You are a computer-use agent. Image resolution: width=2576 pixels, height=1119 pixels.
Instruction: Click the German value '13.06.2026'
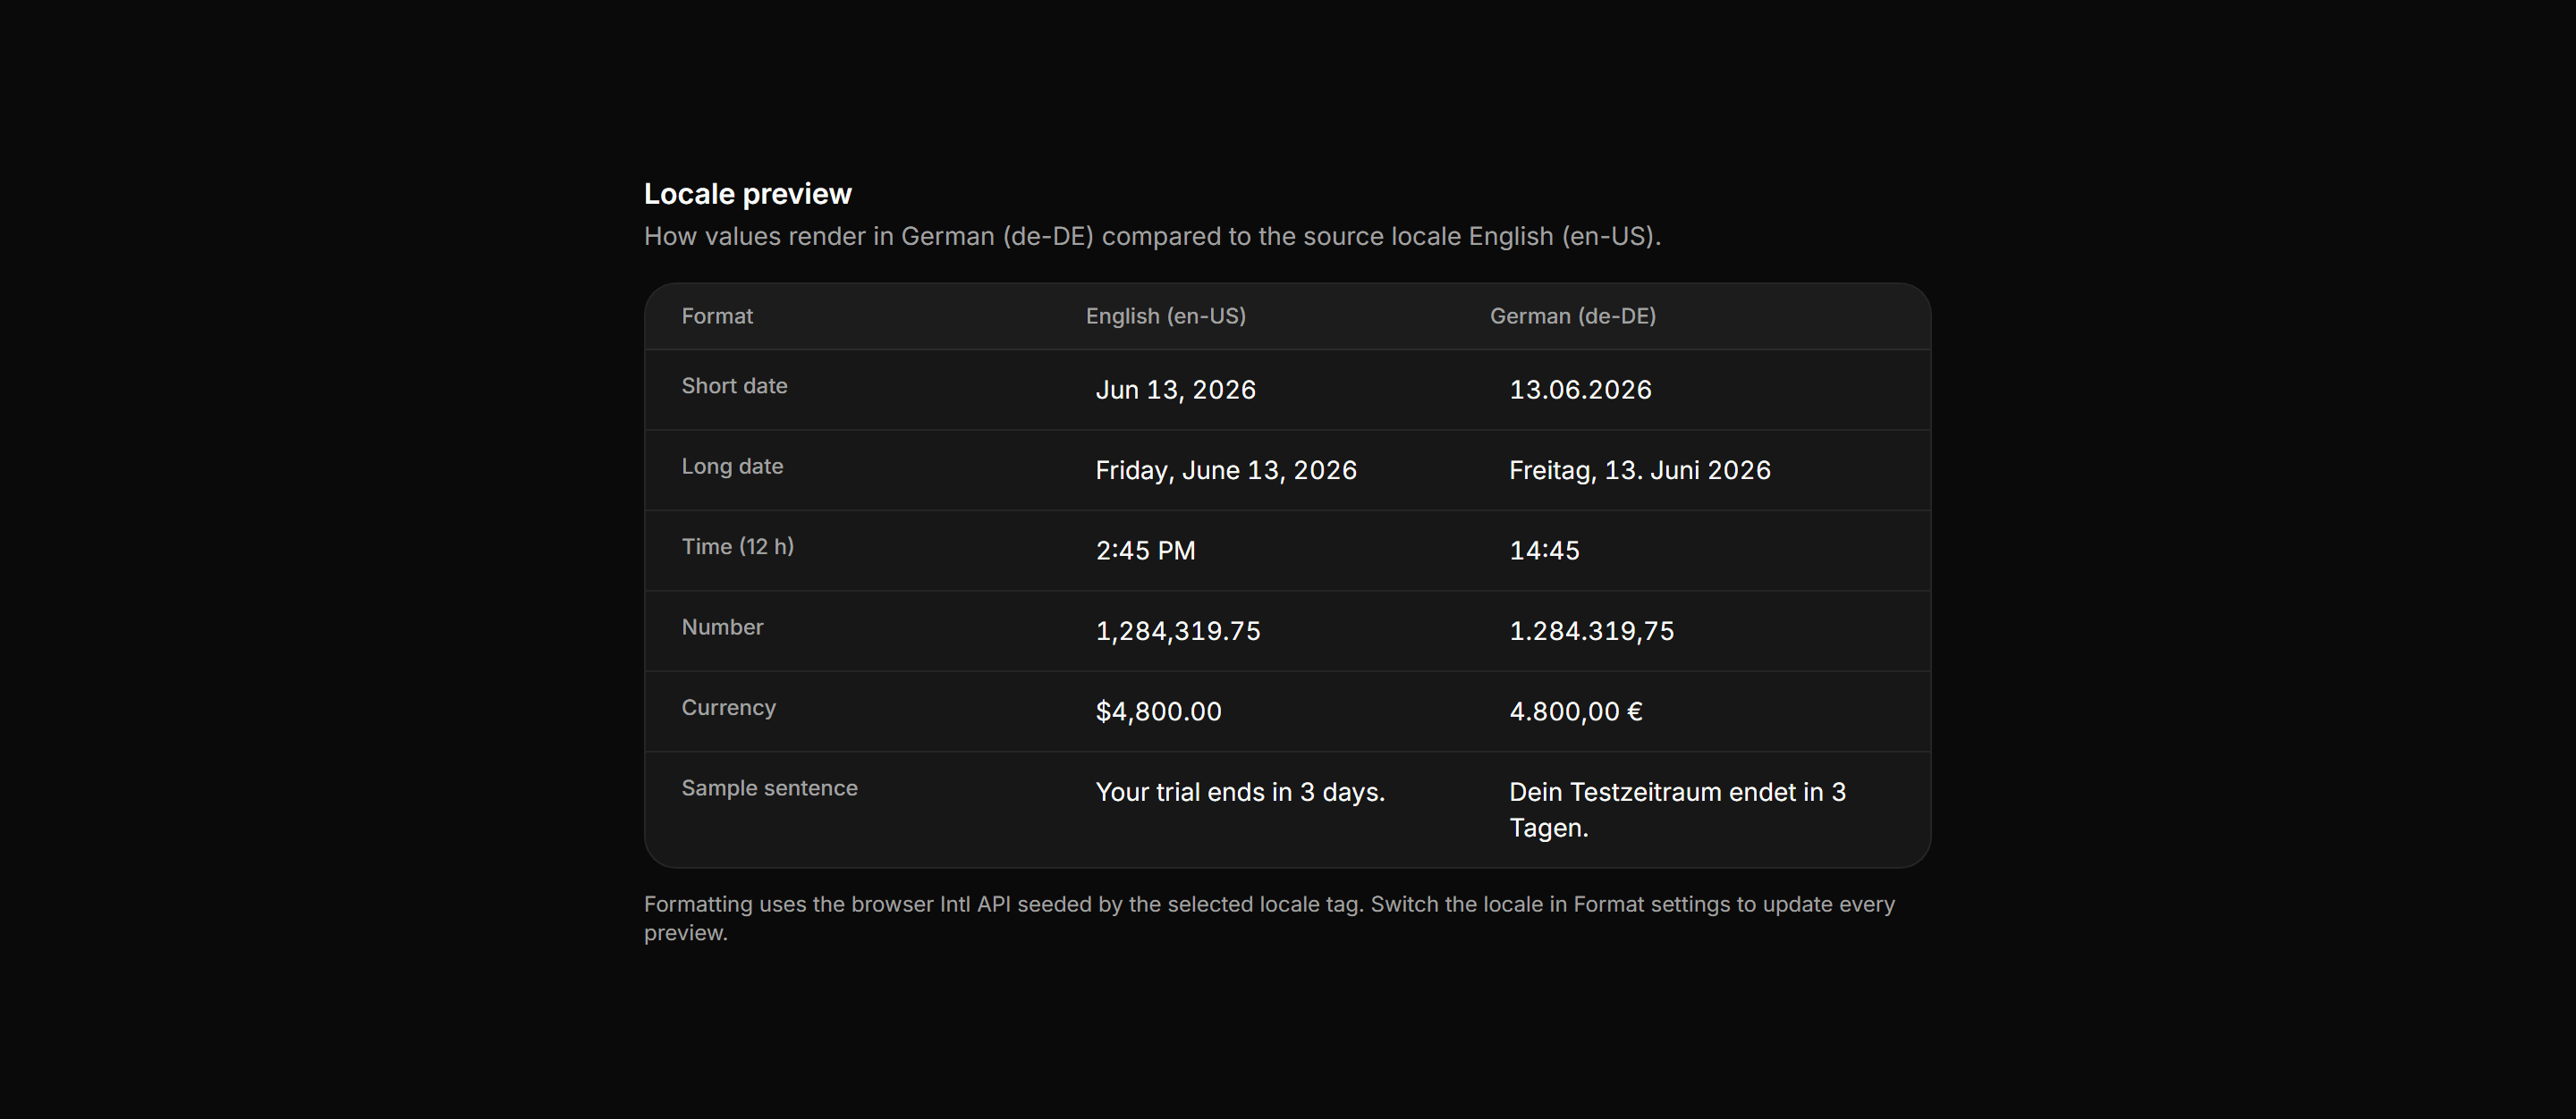click(1580, 390)
